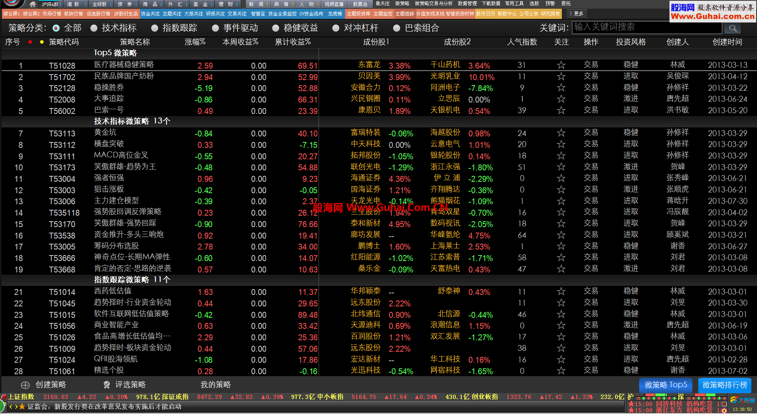Toggle favorite star for 巴索一号
Image resolution: width=757 pixels, height=414 pixels.
pos(561,110)
